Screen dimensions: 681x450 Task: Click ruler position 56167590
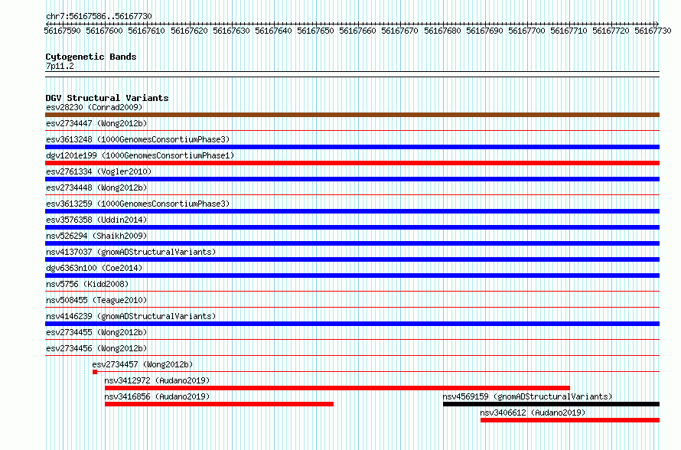click(62, 31)
